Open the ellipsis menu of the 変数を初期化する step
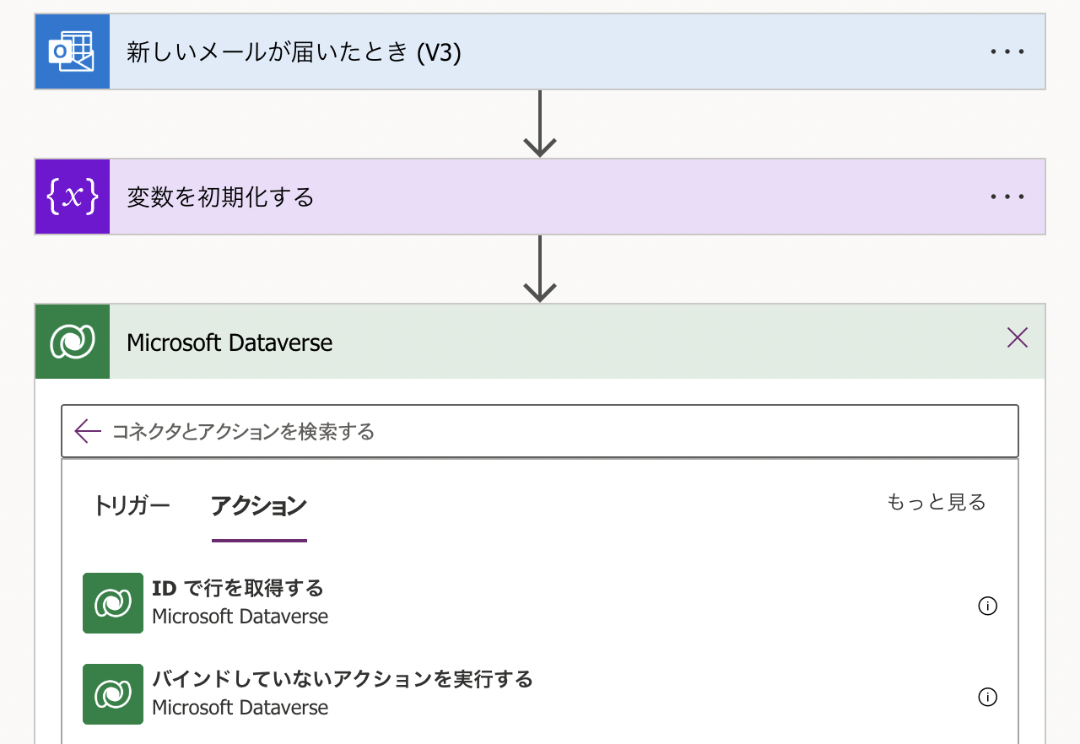The width and height of the screenshot is (1080, 744). tap(1007, 197)
